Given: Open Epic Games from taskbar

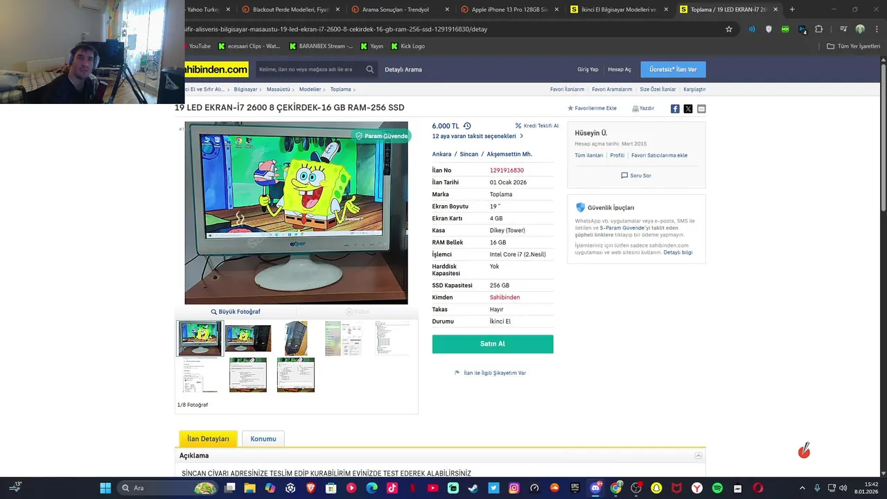Looking at the screenshot, I should coord(575,488).
